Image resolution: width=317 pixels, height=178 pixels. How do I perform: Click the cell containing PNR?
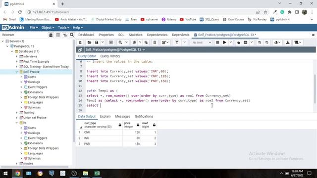tap(103, 144)
